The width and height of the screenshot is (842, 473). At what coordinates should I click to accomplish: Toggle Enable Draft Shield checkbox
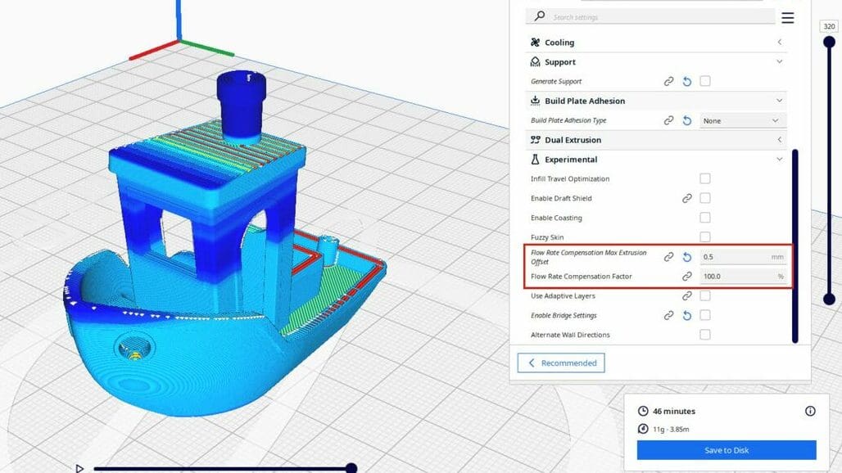pos(705,198)
